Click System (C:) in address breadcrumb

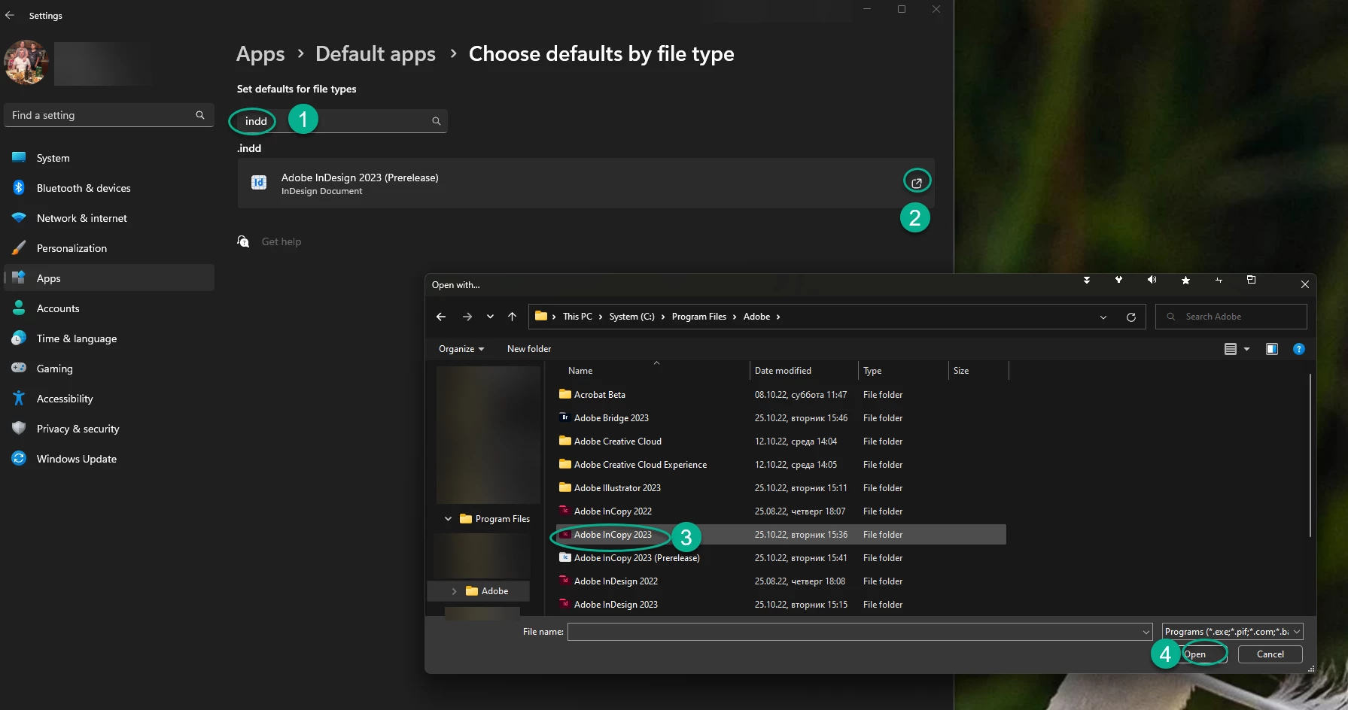tap(631, 317)
